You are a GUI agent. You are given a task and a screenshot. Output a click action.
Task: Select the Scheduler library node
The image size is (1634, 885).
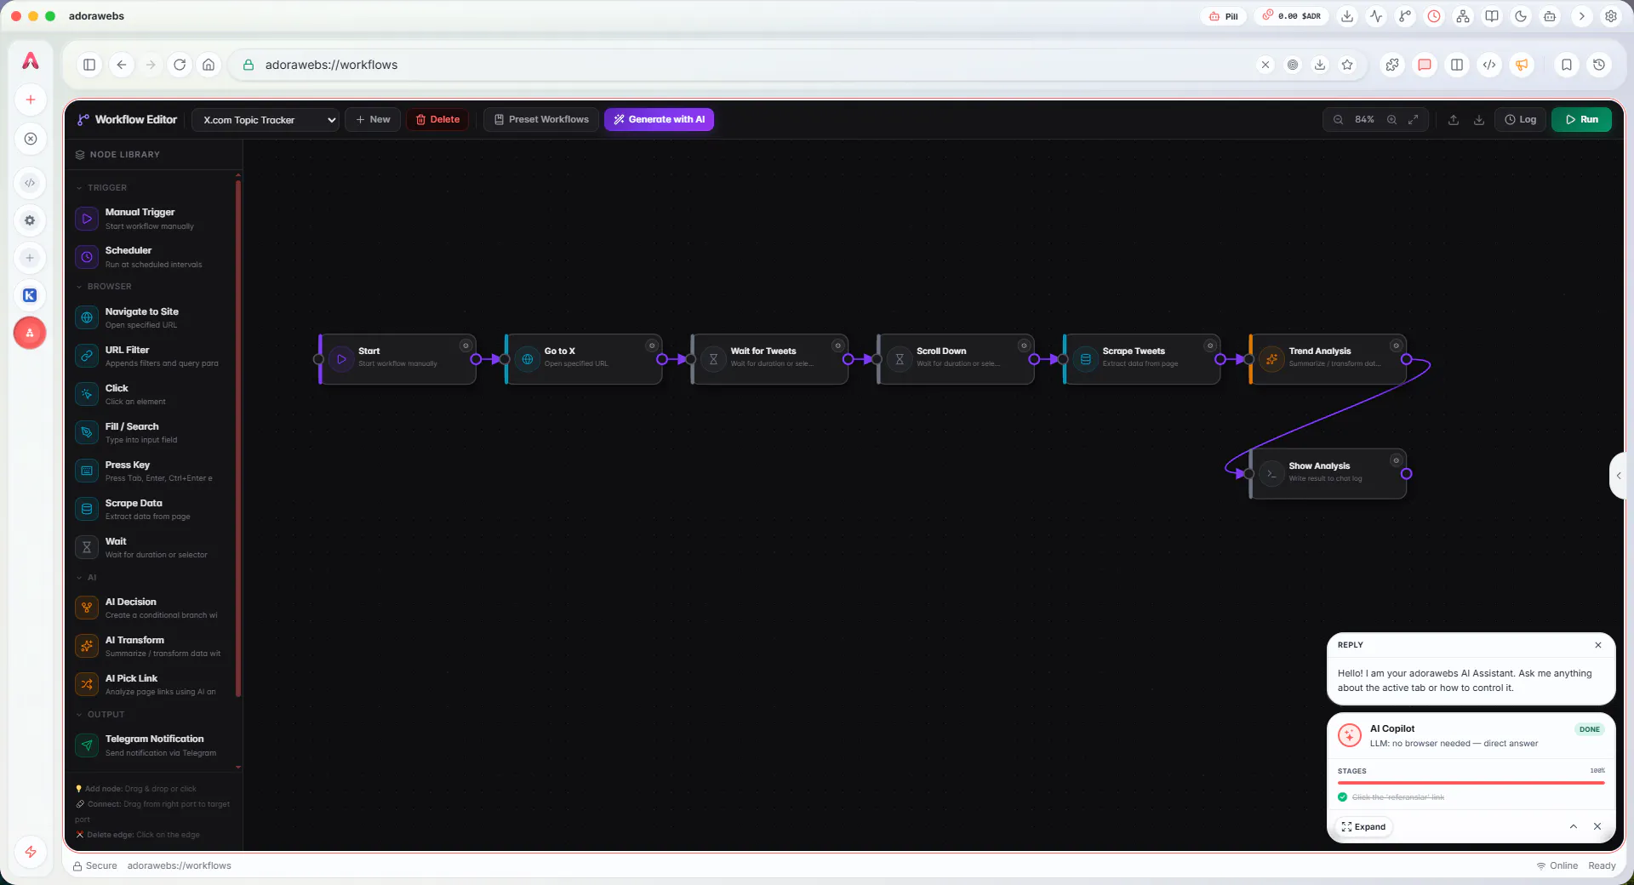(154, 257)
